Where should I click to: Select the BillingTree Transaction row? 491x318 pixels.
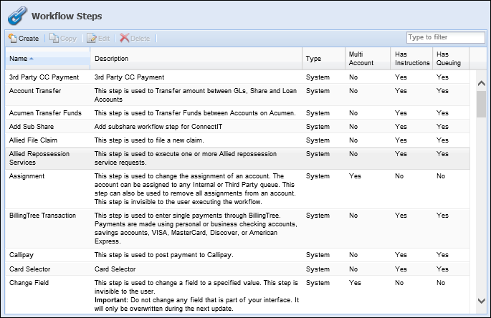pyautogui.click(x=238, y=228)
